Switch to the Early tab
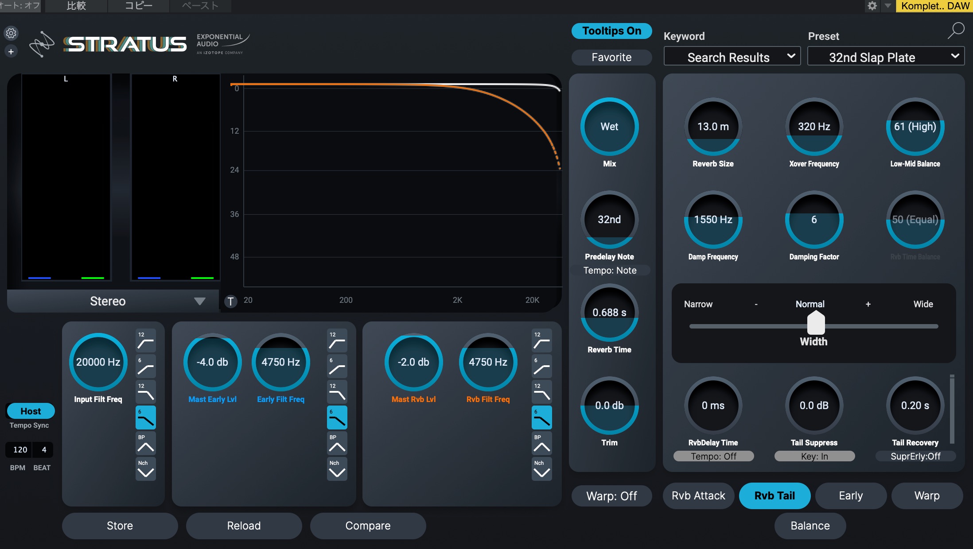The image size is (973, 549). click(851, 496)
